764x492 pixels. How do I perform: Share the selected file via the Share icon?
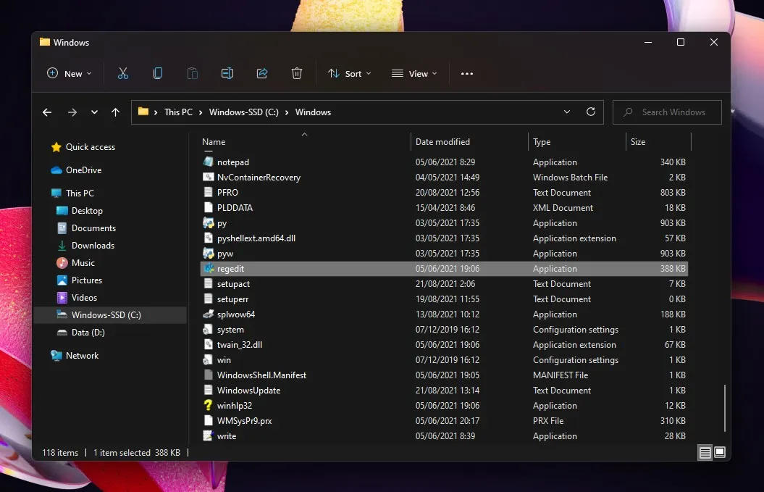tap(261, 73)
